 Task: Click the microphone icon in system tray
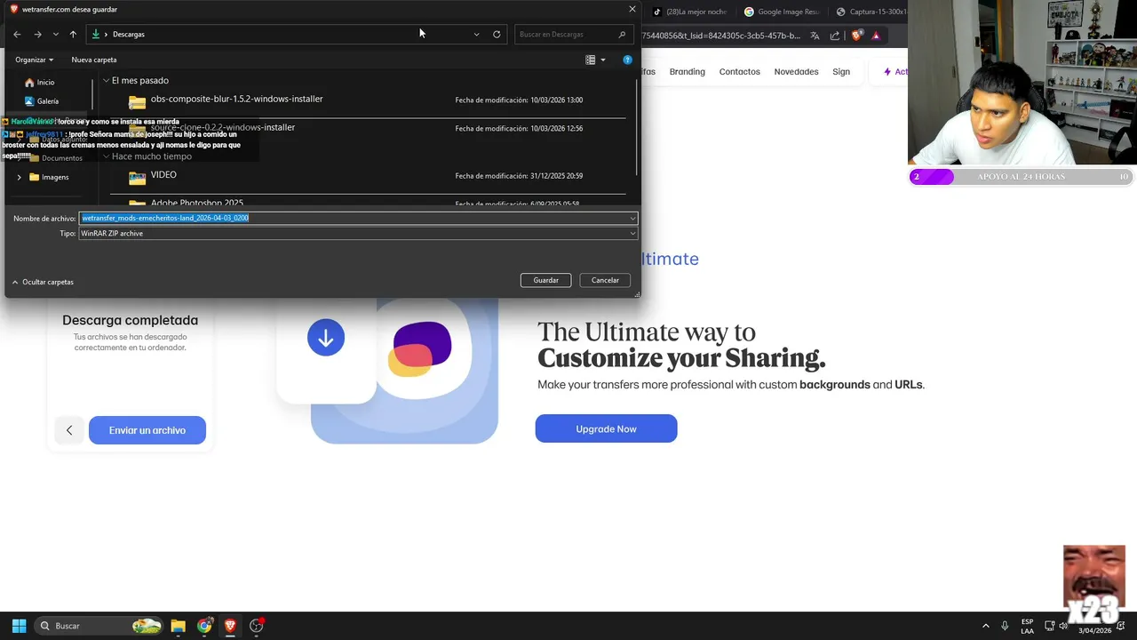click(x=1005, y=626)
